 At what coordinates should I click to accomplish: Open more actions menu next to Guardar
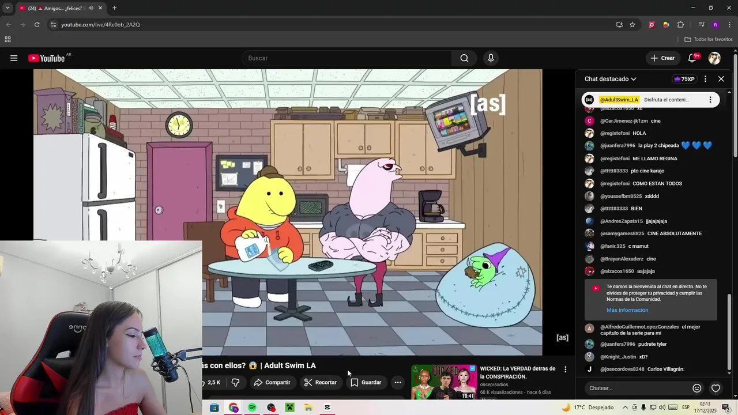pyautogui.click(x=397, y=382)
